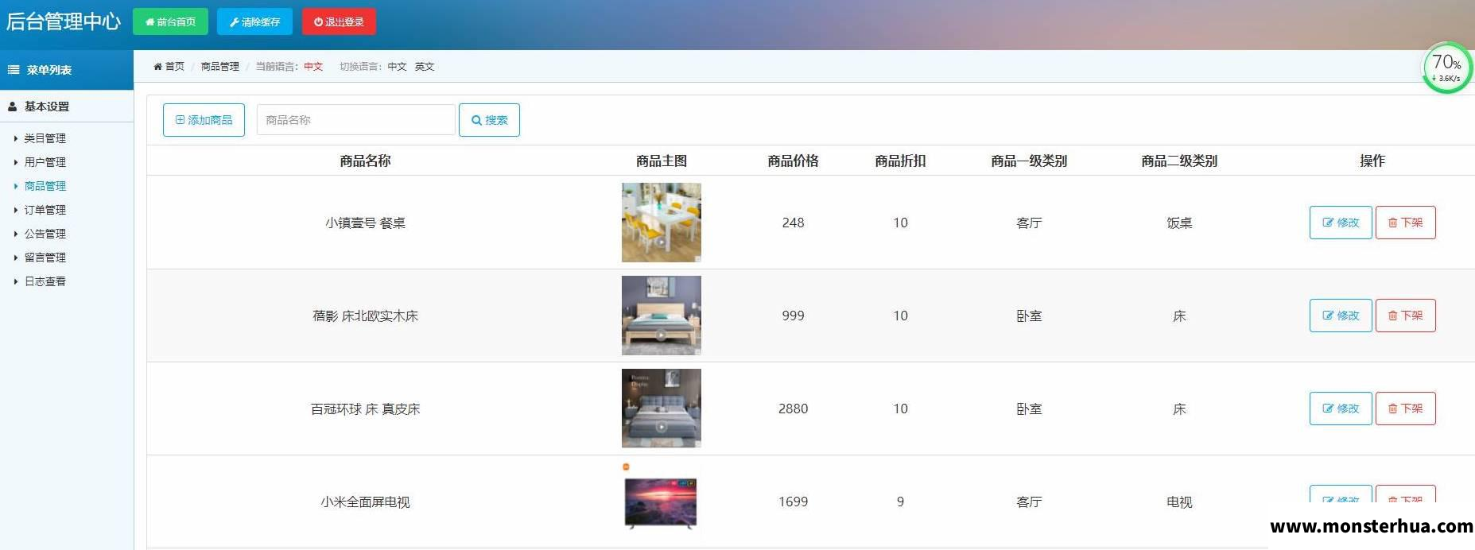The width and height of the screenshot is (1475, 550).
Task: Open 用户管理 in the sidebar
Action: pos(45,162)
